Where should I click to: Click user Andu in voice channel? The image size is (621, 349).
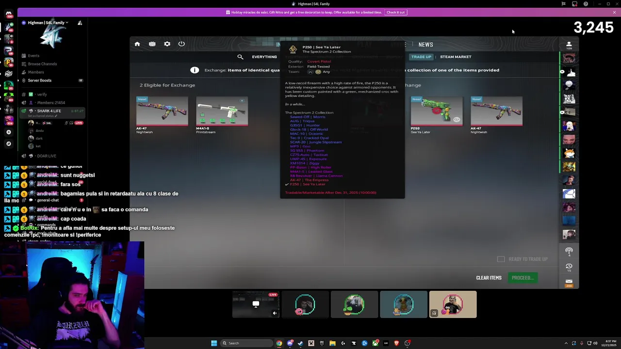40,131
